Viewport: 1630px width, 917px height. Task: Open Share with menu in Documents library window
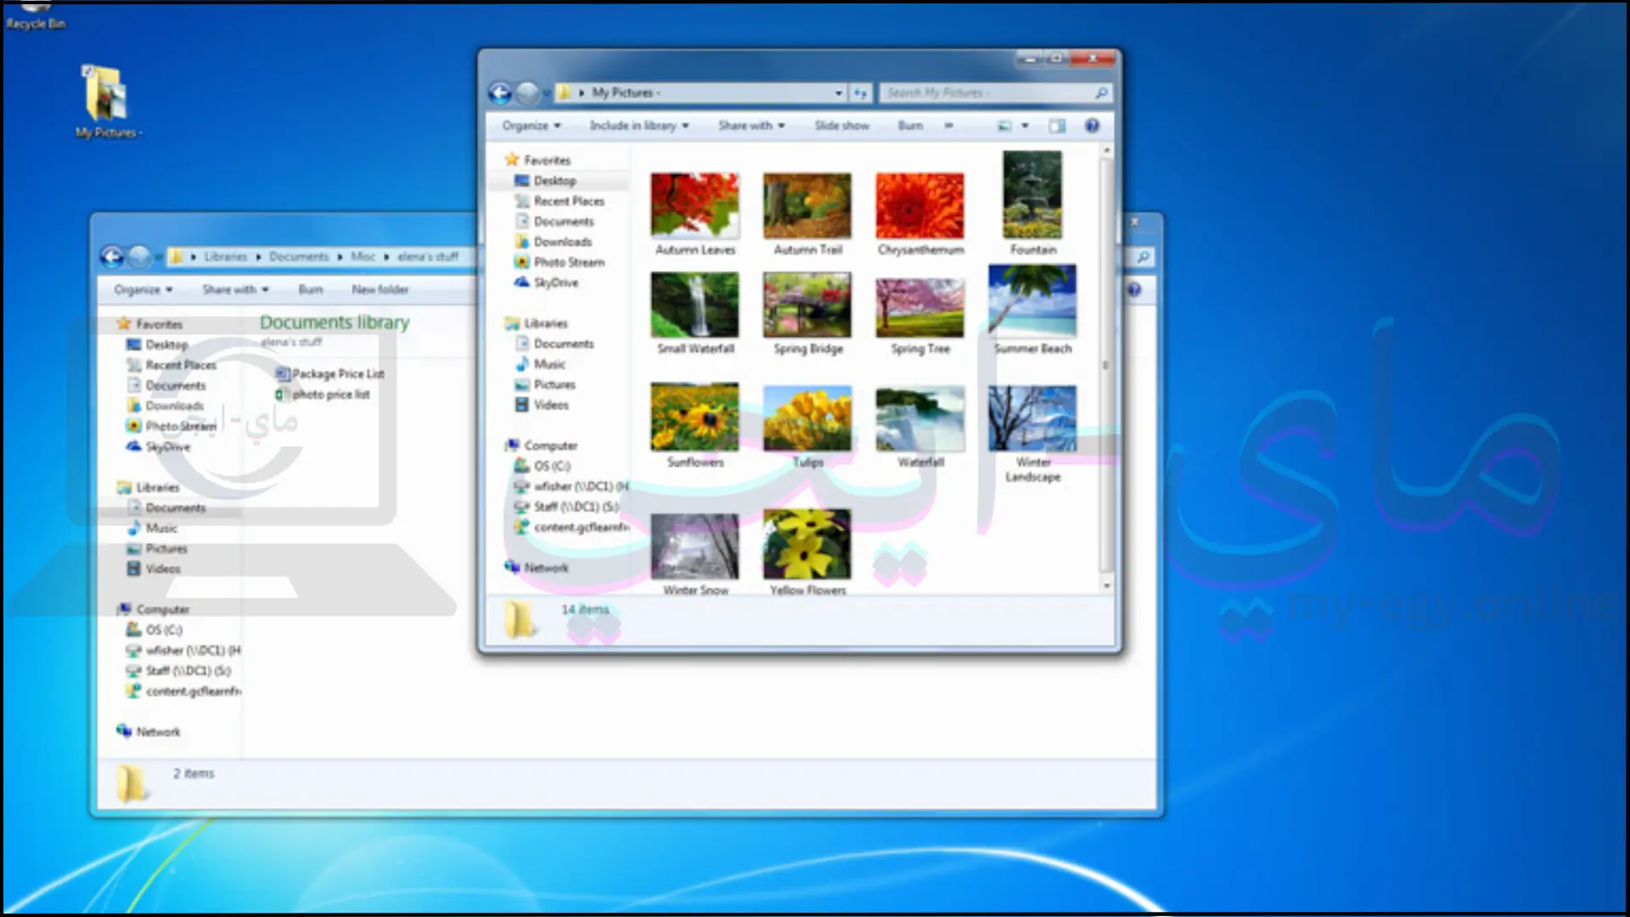[x=235, y=290]
